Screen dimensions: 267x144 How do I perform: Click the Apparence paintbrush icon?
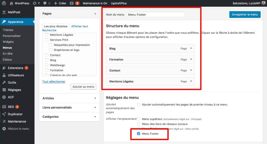click(4, 22)
